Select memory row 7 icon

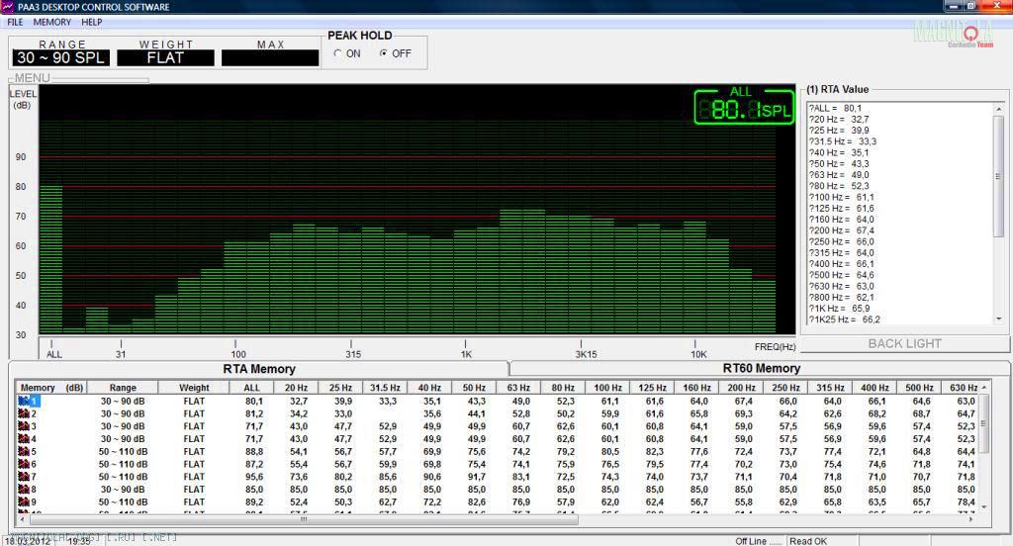[x=24, y=477]
